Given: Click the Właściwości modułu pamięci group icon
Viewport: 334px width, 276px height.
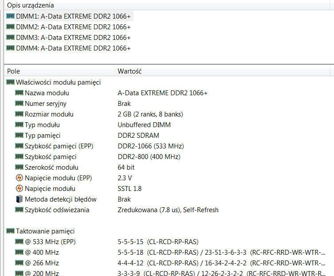Looking at the screenshot, I should click(11, 82).
